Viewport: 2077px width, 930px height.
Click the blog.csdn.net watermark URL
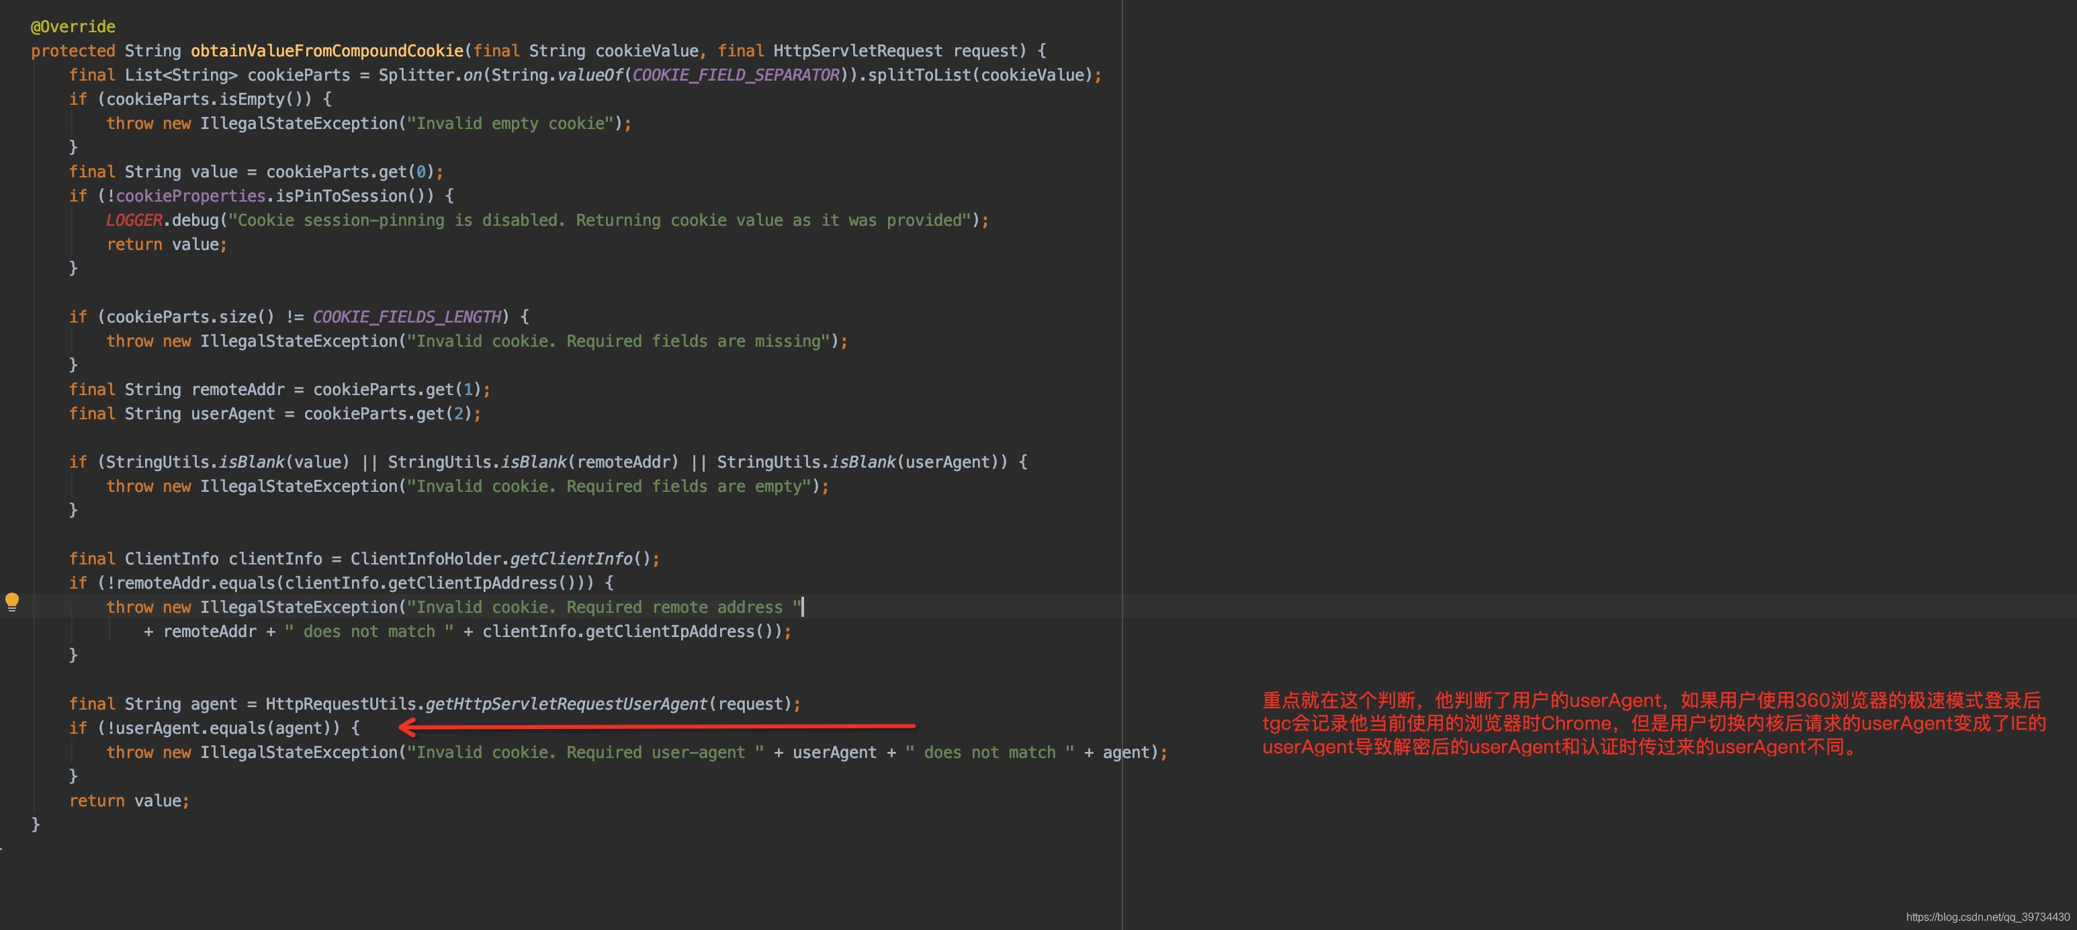coord(1987,917)
